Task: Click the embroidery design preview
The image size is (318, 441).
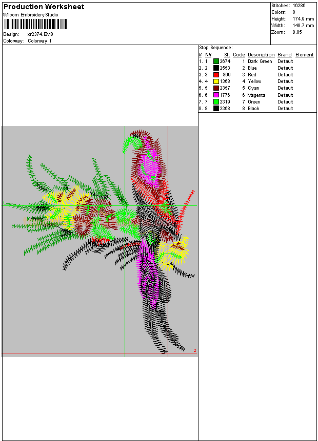Action: pyautogui.click(x=100, y=241)
